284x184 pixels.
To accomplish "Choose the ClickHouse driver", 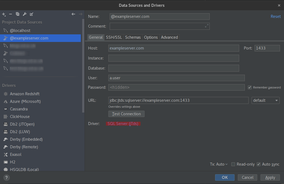I will click(41, 117).
